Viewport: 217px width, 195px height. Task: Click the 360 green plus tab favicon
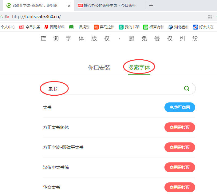pos(9,6)
